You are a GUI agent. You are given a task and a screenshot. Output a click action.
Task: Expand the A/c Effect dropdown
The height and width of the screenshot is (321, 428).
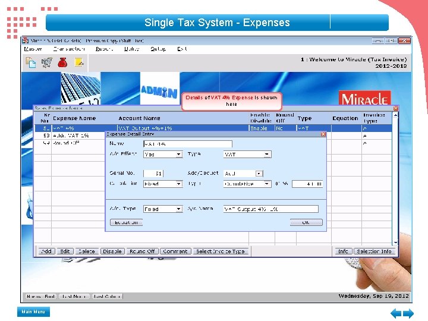coord(178,155)
